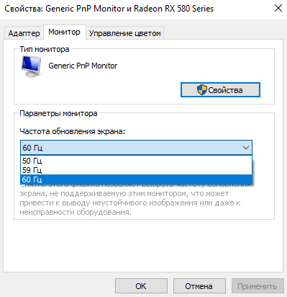Confirm with the OK button

[x=141, y=286]
